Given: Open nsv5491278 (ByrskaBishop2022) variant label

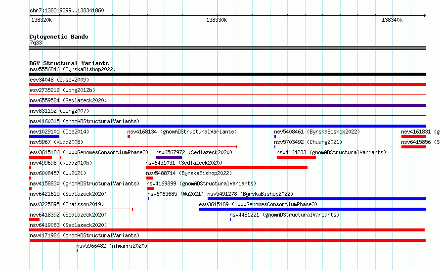Looking at the screenshot, I should click(250, 194).
